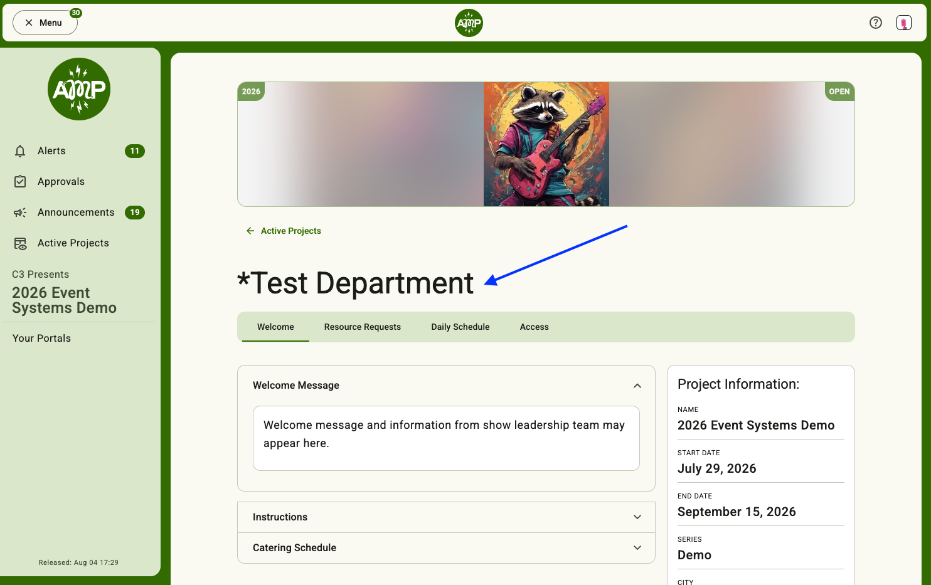
Task: Collapse the Welcome Message section
Action: [637, 386]
